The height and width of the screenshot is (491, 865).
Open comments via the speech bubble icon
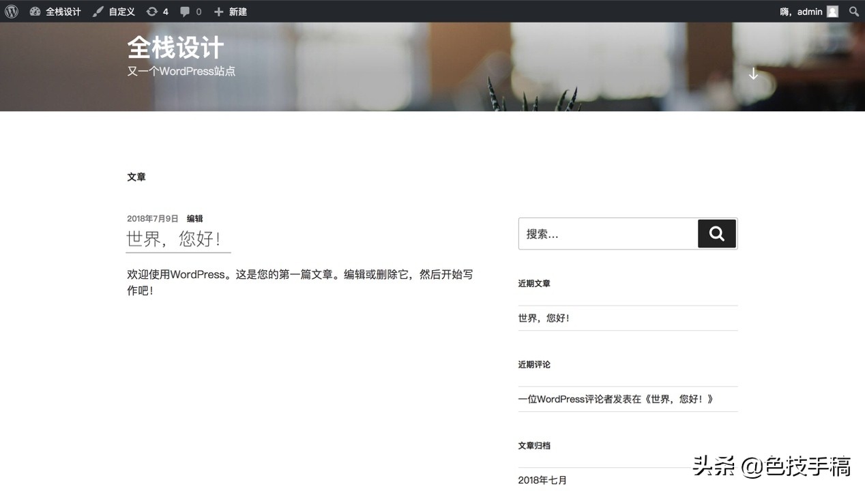coord(184,11)
